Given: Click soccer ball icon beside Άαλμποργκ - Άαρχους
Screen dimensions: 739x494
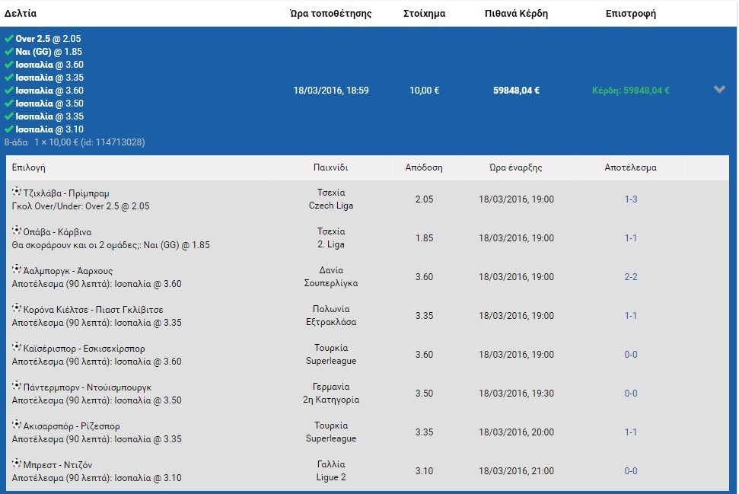Looking at the screenshot, I should 17,269.
